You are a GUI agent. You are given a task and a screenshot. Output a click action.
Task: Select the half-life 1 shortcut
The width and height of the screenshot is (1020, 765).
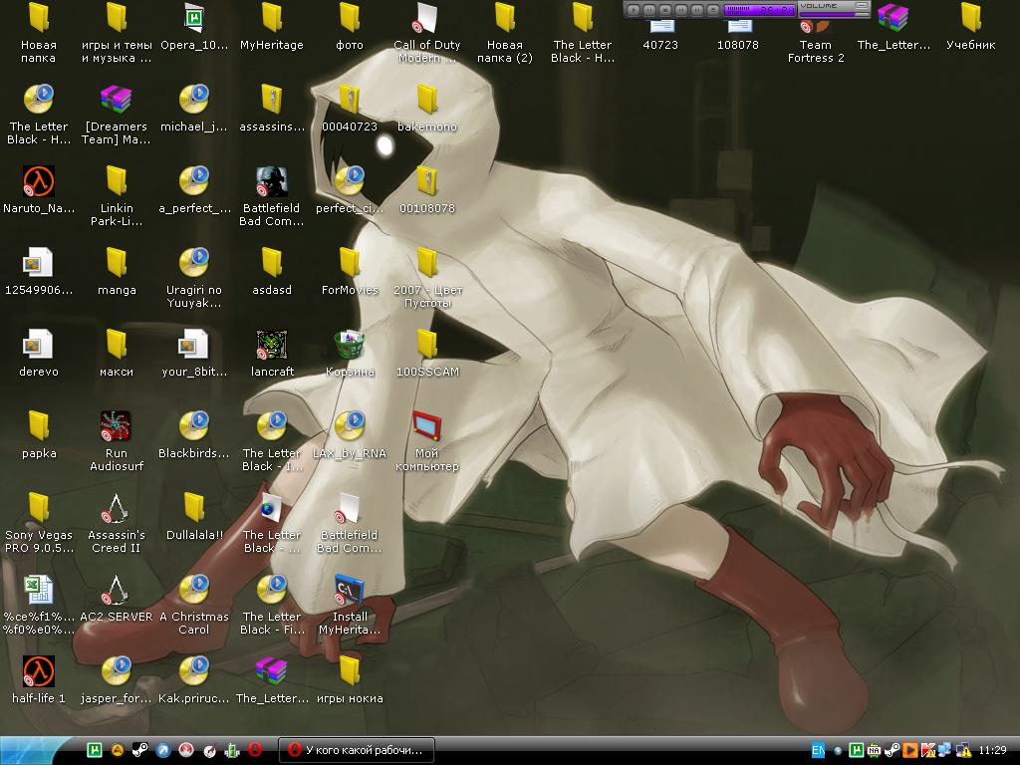[39, 672]
